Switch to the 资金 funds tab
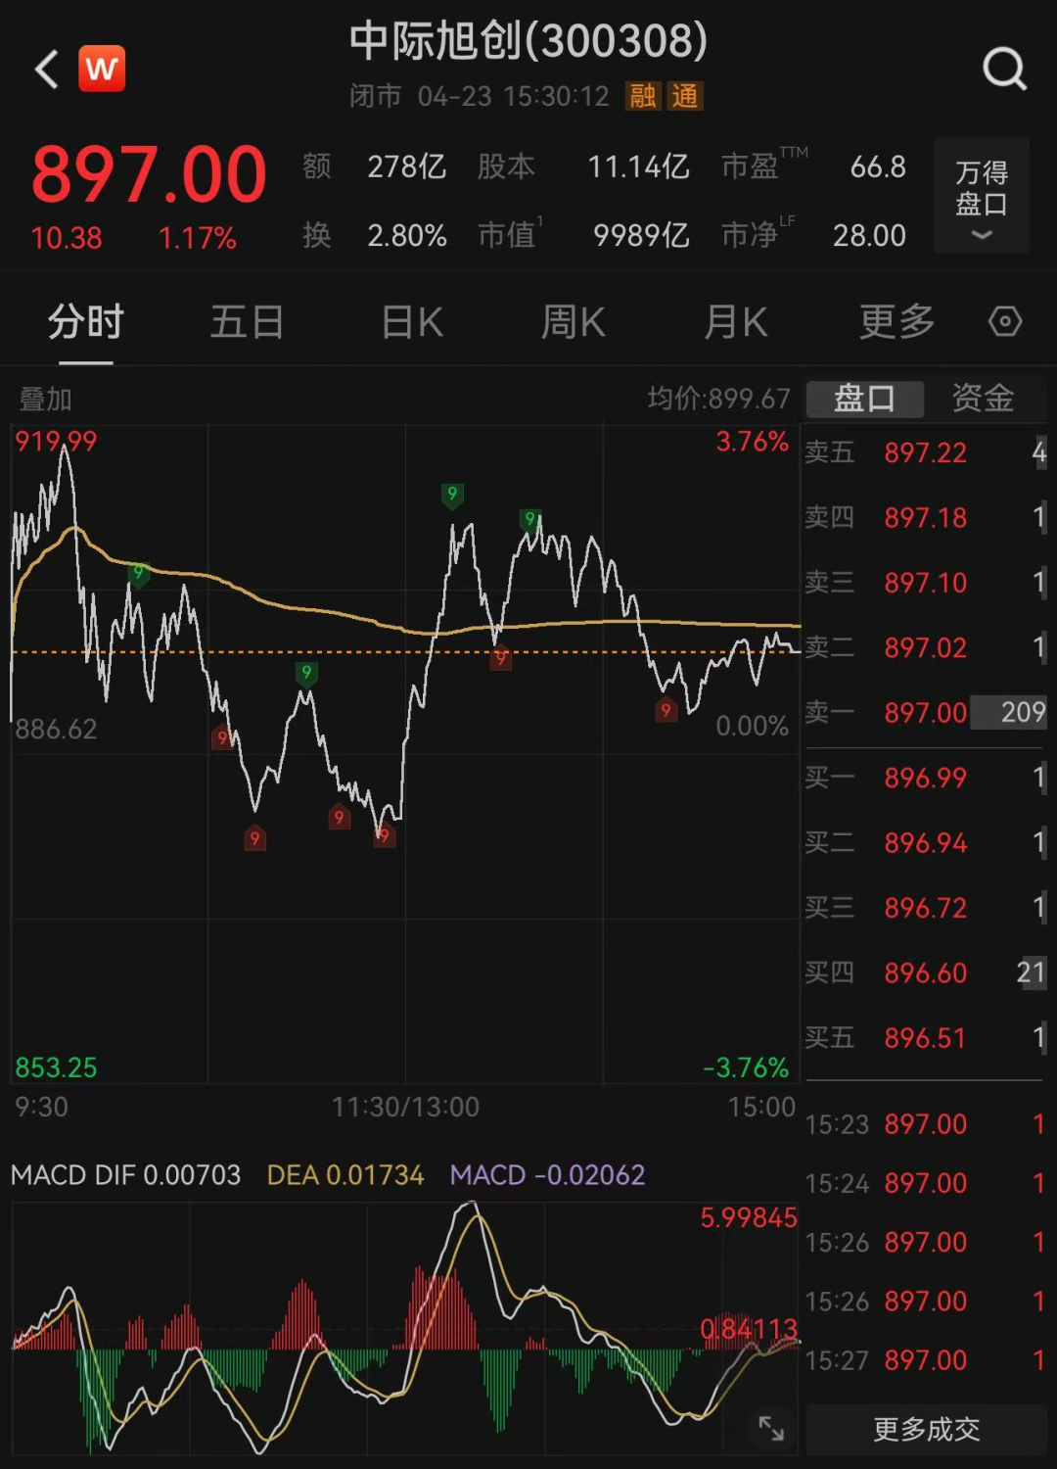 coord(980,399)
